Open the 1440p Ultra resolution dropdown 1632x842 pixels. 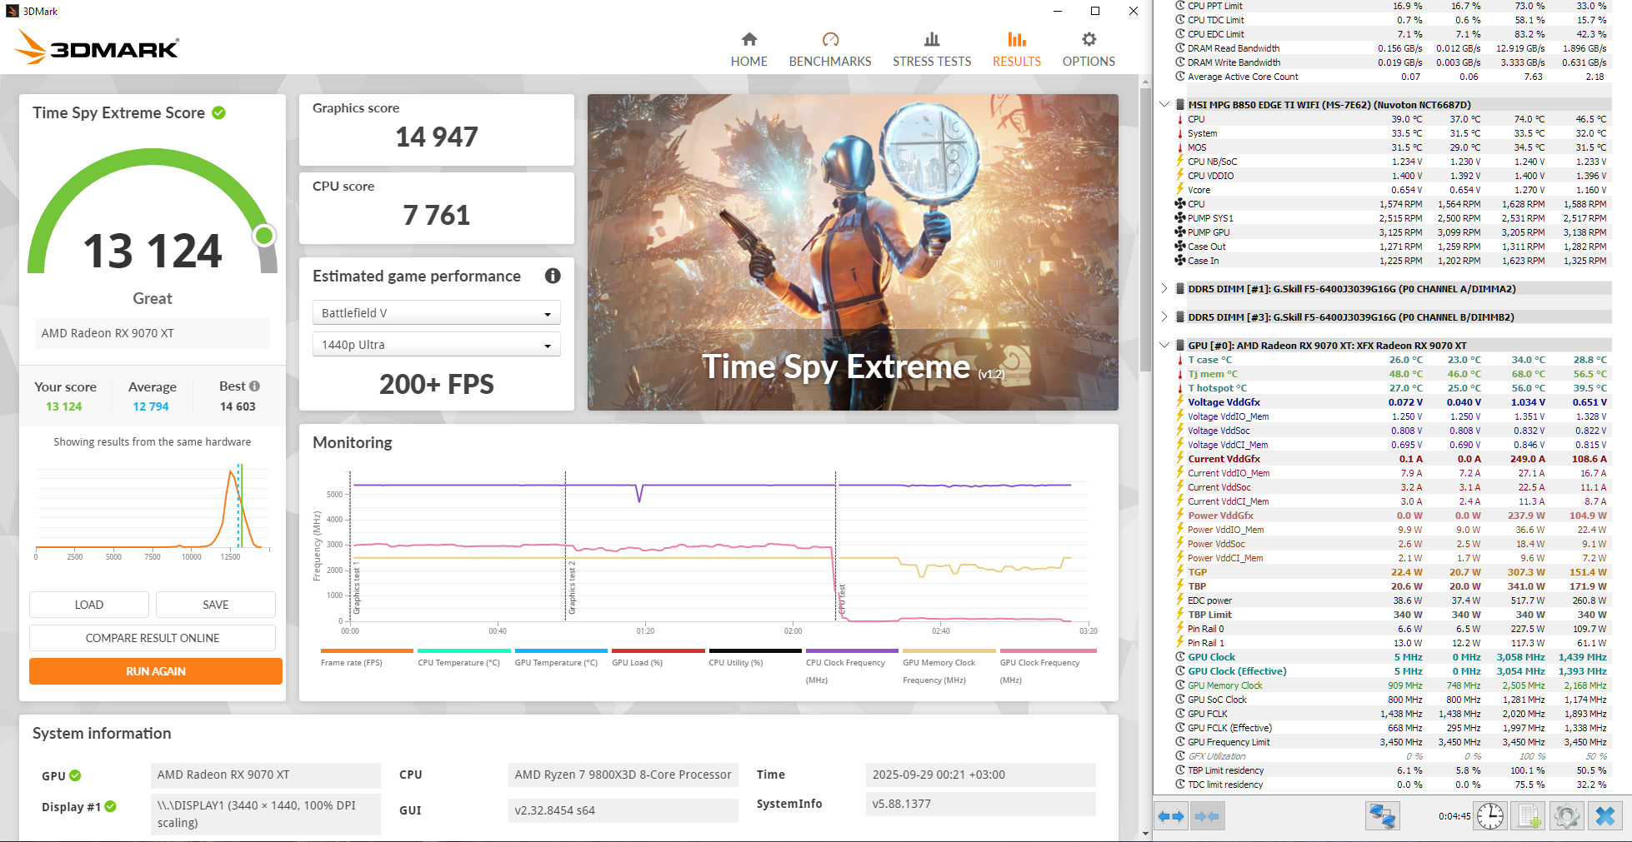436,345
